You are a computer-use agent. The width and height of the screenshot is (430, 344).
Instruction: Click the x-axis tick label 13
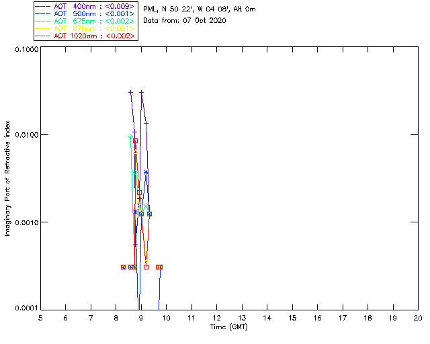coord(242,318)
